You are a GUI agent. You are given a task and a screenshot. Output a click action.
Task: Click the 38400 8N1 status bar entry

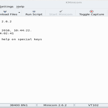coord(18,105)
